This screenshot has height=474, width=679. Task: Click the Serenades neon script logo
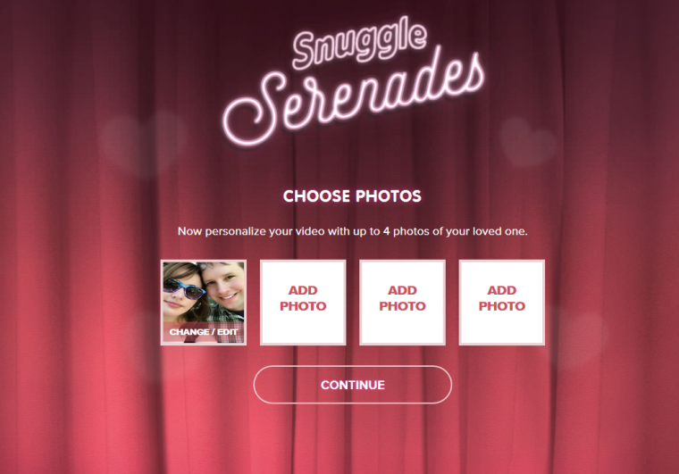[353, 97]
